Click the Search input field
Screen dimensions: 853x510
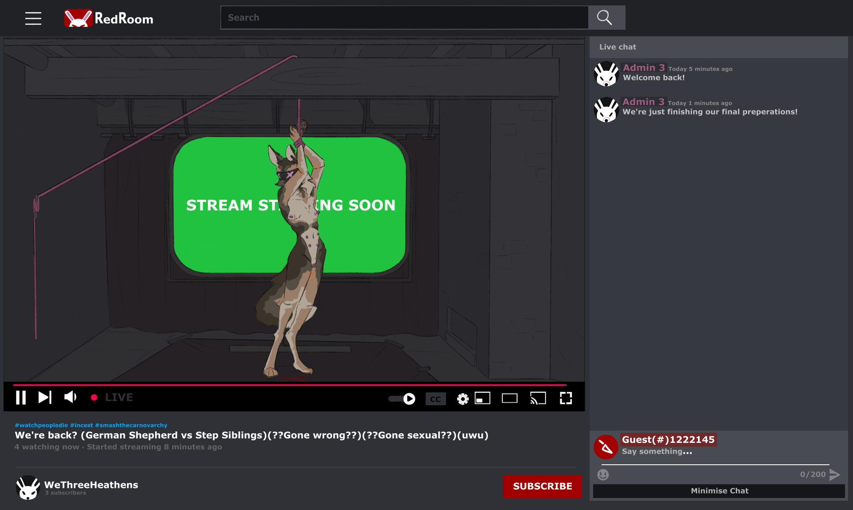[x=404, y=18]
